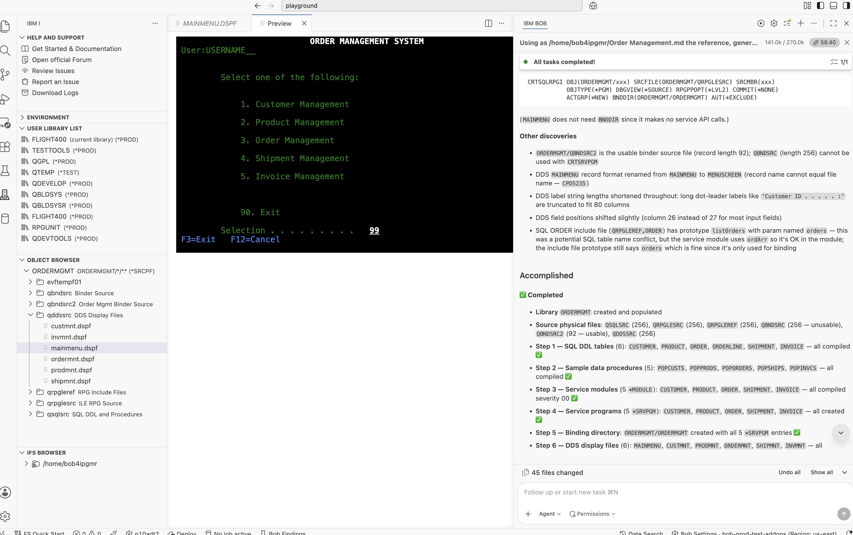Open editor more actions menu
The image size is (853, 535).
502,23
